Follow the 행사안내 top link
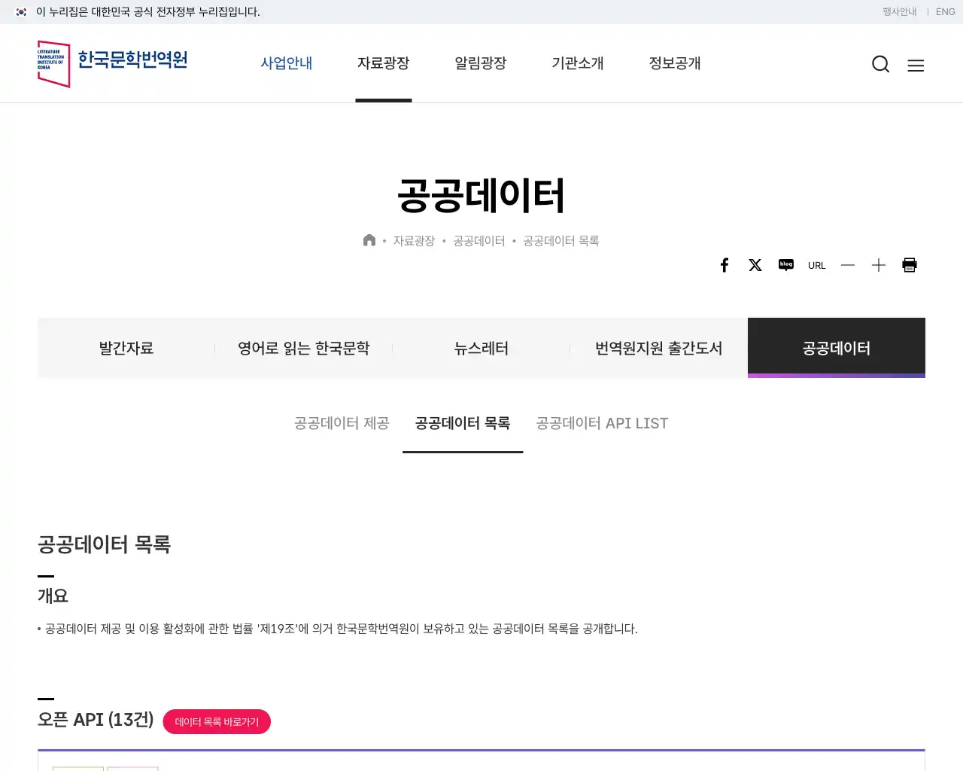This screenshot has height=771, width=963. pos(900,12)
